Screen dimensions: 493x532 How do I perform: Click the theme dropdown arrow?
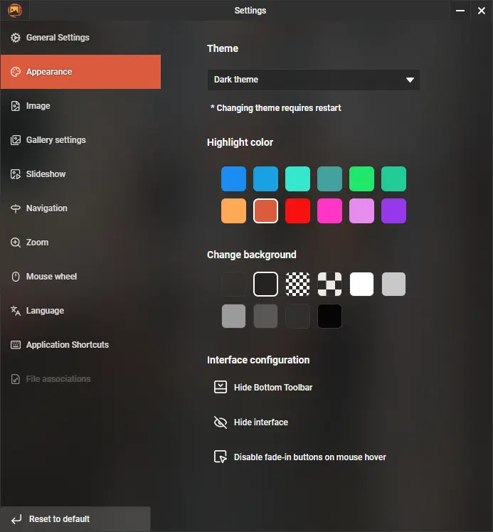(410, 80)
